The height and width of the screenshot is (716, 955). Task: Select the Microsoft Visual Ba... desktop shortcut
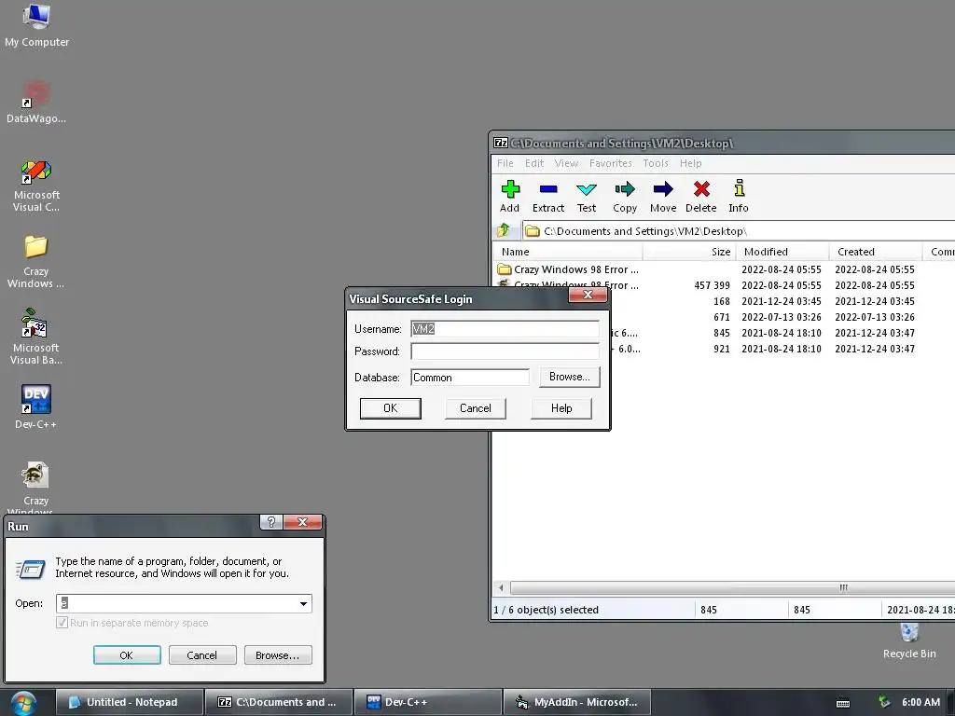point(35,337)
